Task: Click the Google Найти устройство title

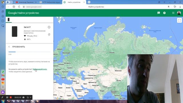Action: [x=23, y=13]
